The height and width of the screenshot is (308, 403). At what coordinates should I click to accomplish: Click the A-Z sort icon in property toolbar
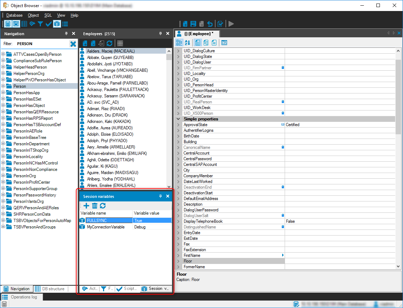click(x=187, y=43)
